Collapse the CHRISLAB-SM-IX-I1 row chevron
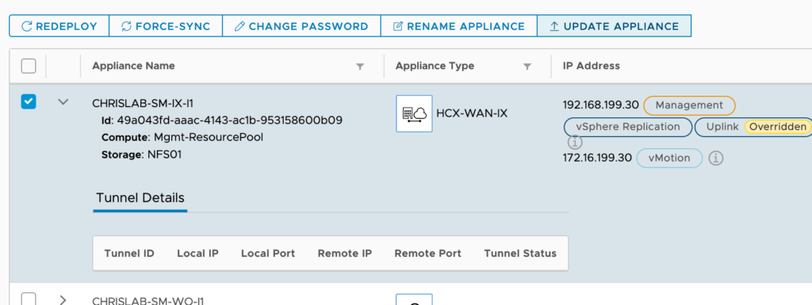The width and height of the screenshot is (812, 305). click(x=63, y=102)
